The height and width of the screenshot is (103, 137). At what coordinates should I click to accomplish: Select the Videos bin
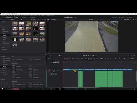(4, 35)
